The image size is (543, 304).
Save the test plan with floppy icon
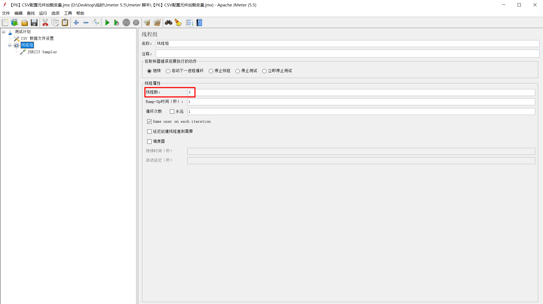34,23
